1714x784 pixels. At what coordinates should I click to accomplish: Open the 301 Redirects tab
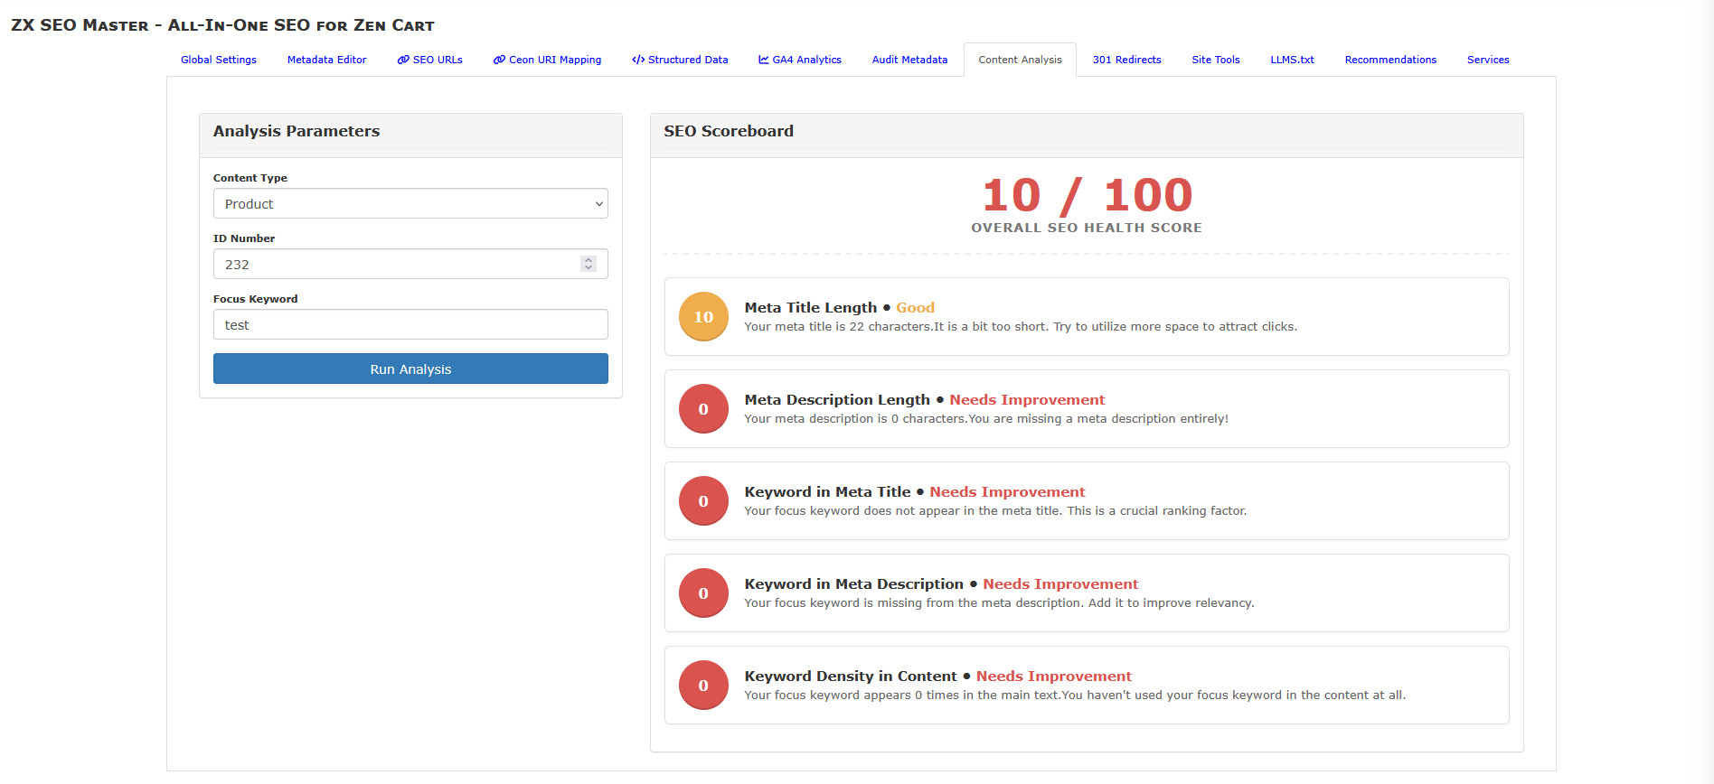pos(1126,60)
